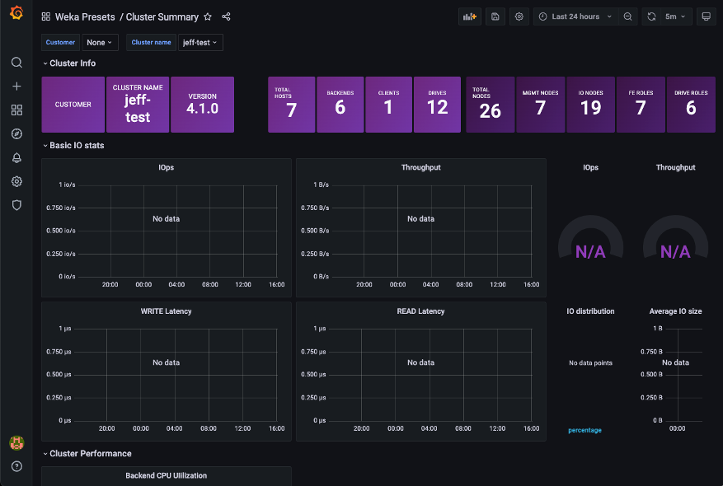Image resolution: width=723 pixels, height=486 pixels.
Task: Open the Dashboards grid icon in sidebar
Action: (16, 110)
